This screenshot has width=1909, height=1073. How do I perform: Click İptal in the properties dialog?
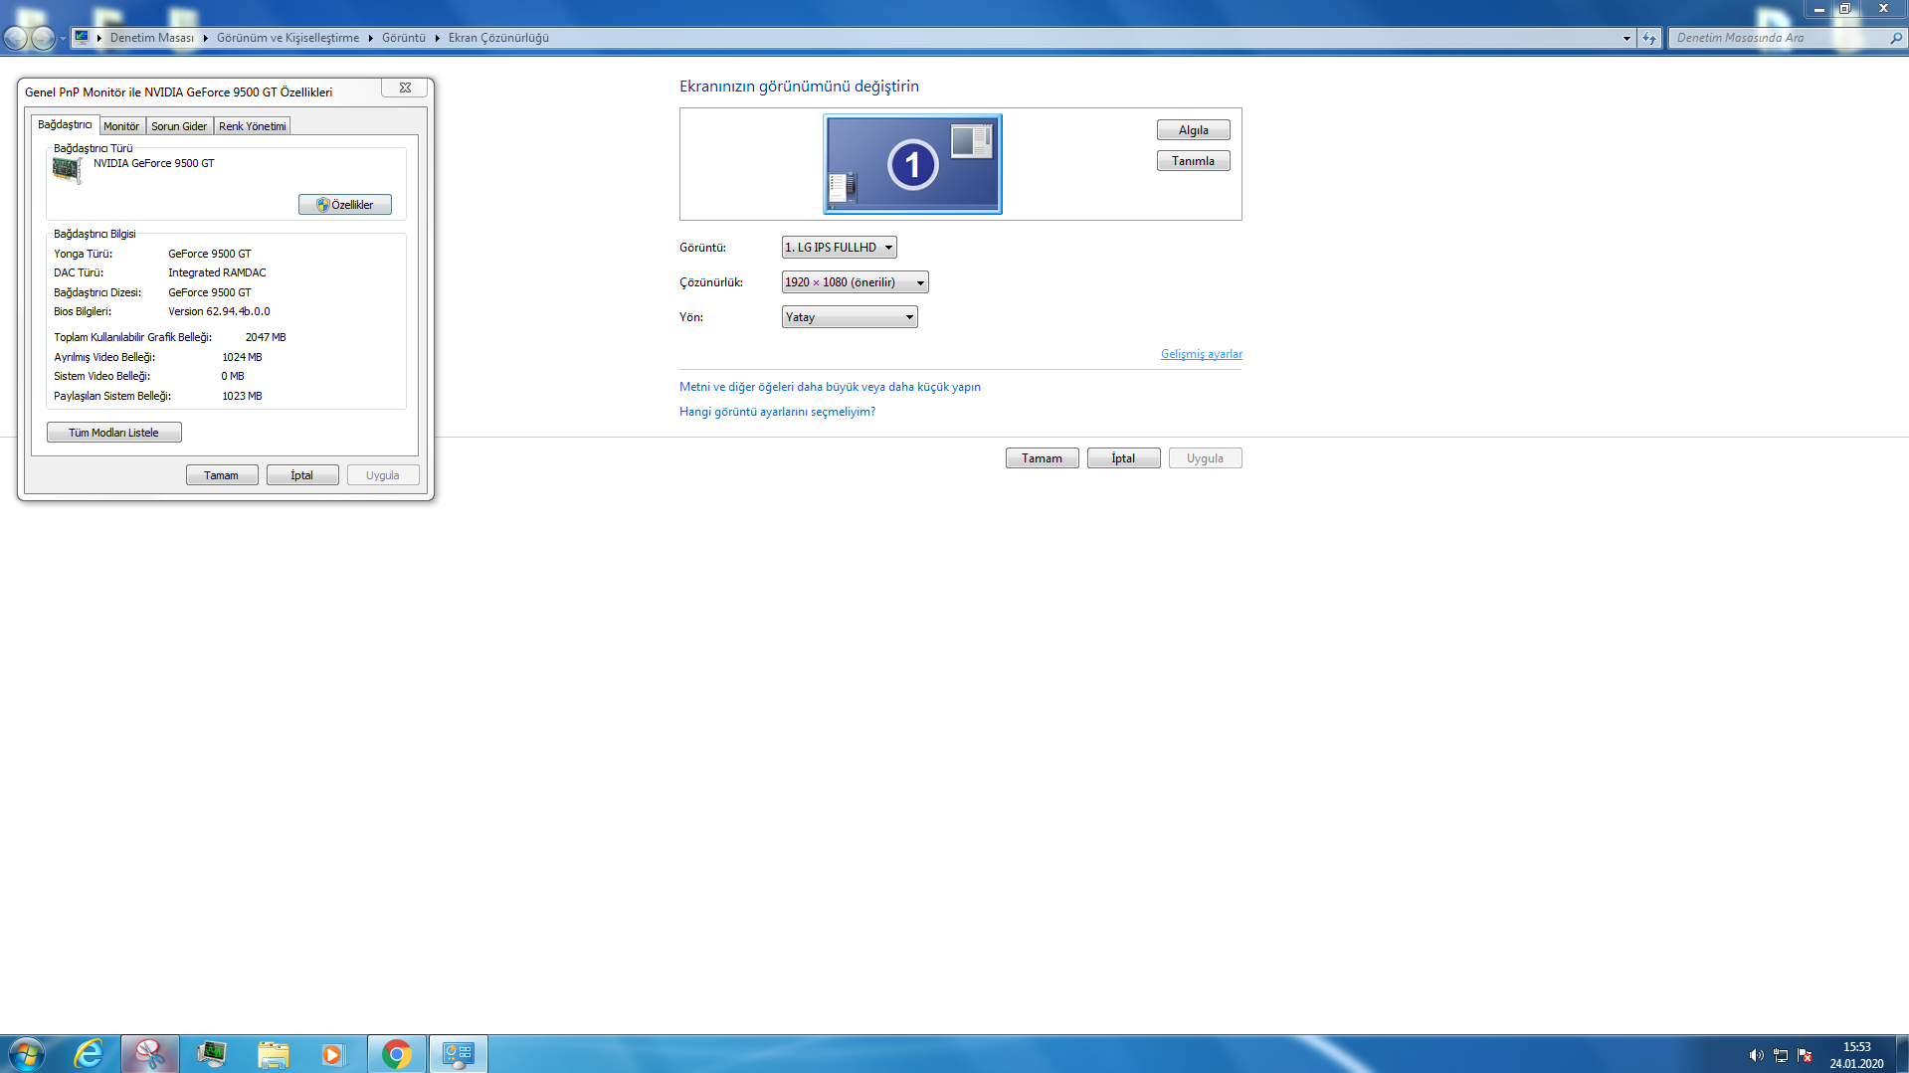[x=302, y=475]
